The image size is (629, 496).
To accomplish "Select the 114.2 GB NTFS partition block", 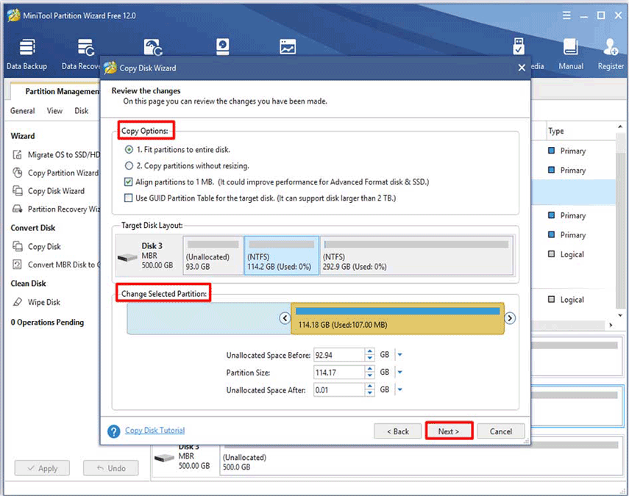I will pos(282,256).
